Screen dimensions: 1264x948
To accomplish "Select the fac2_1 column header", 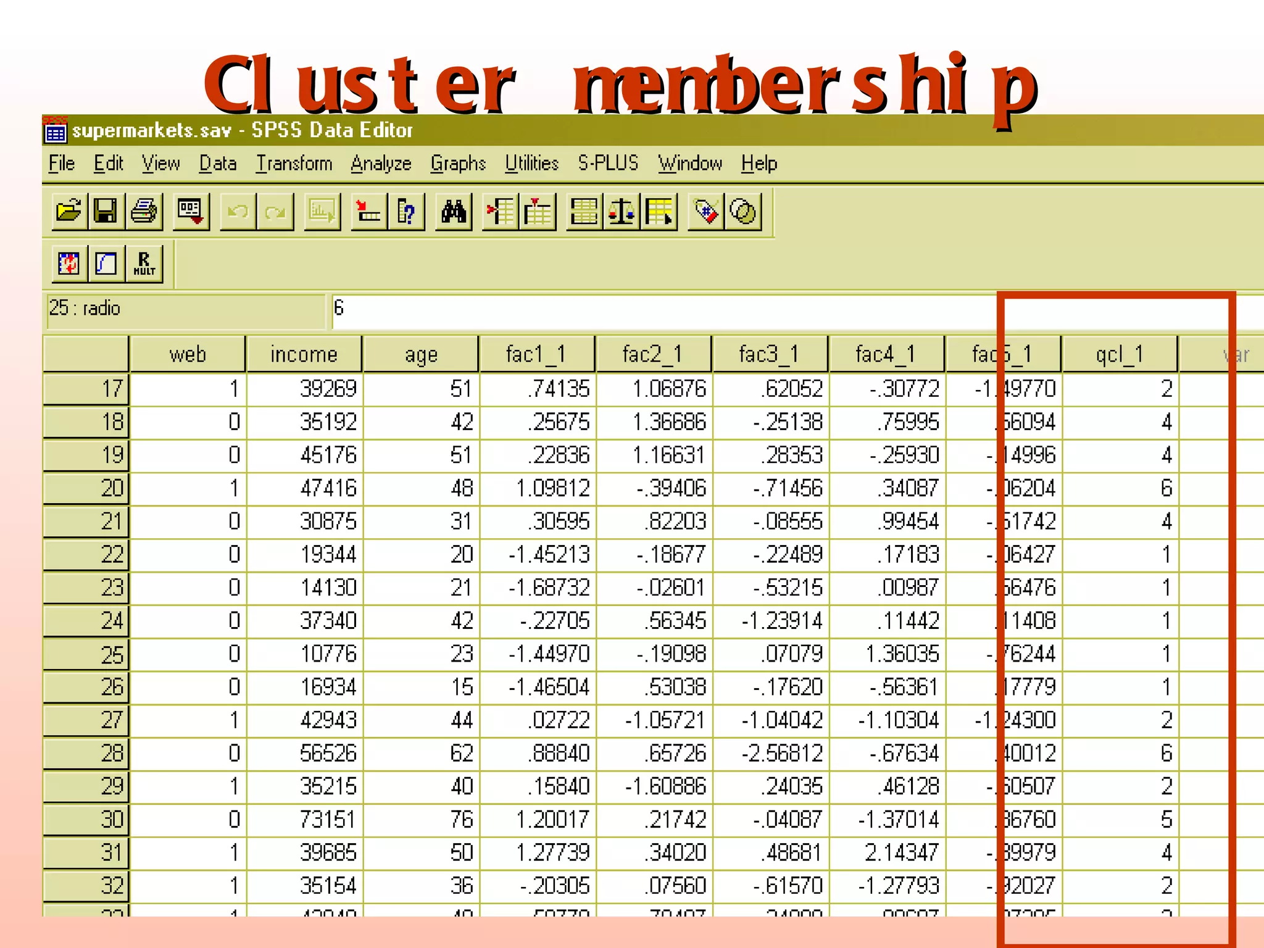I will pyautogui.click(x=654, y=354).
